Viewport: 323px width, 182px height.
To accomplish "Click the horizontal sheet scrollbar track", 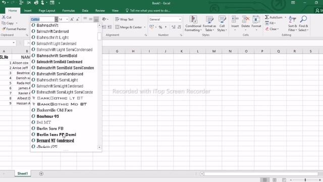I will (261, 174).
